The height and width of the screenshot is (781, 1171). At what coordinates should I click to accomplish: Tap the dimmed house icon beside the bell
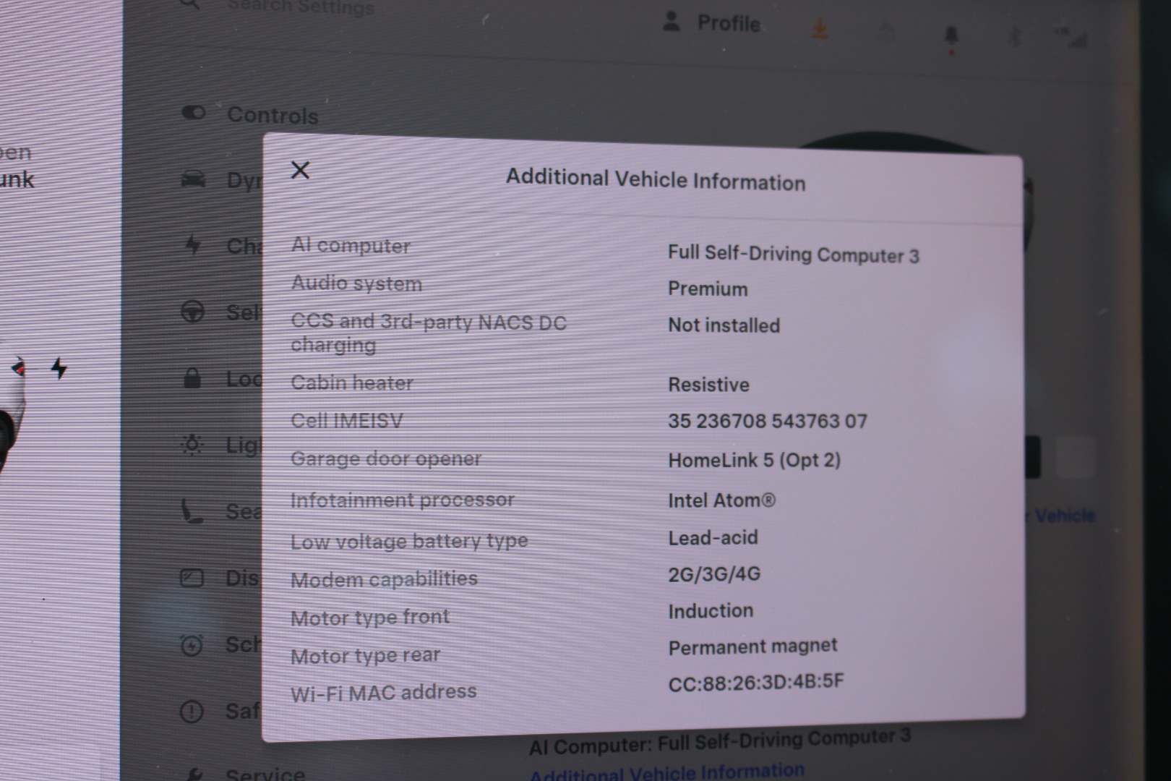[x=885, y=32]
